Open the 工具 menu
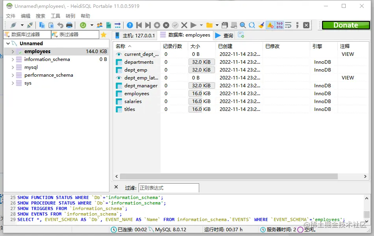374x236 pixels. point(56,16)
